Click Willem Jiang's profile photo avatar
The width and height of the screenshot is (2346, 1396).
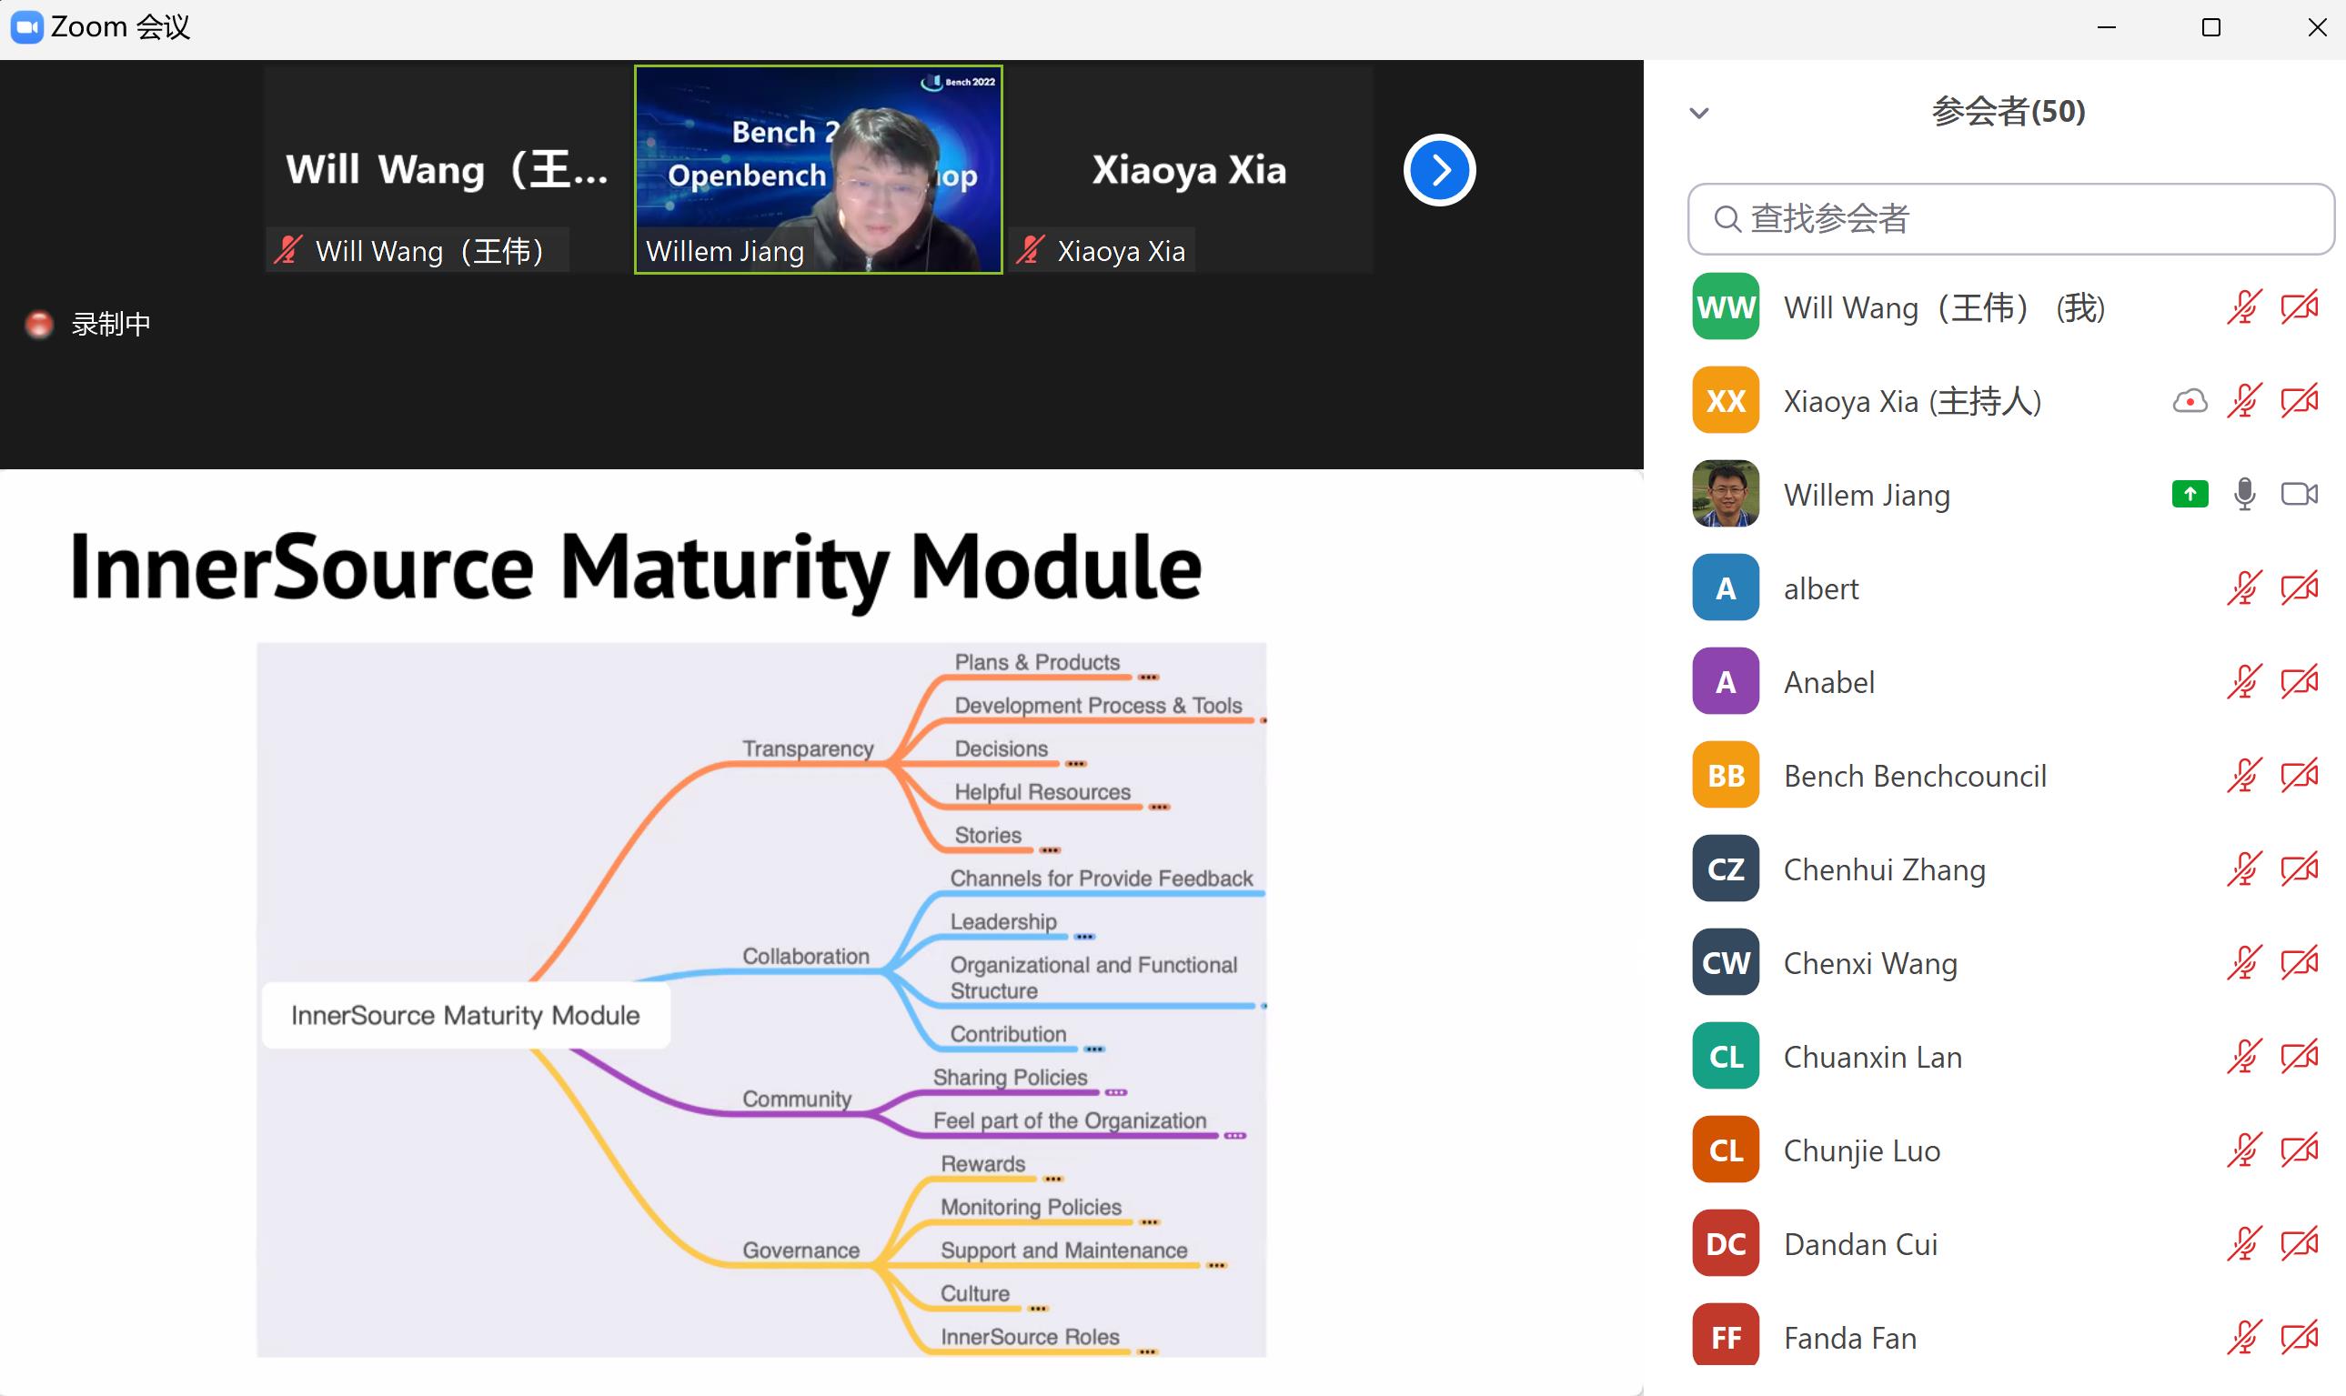pos(1726,494)
